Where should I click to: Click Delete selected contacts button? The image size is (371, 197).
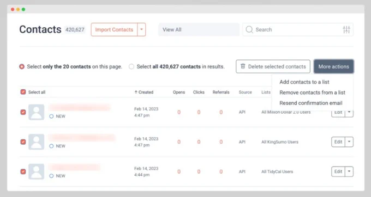(x=273, y=66)
